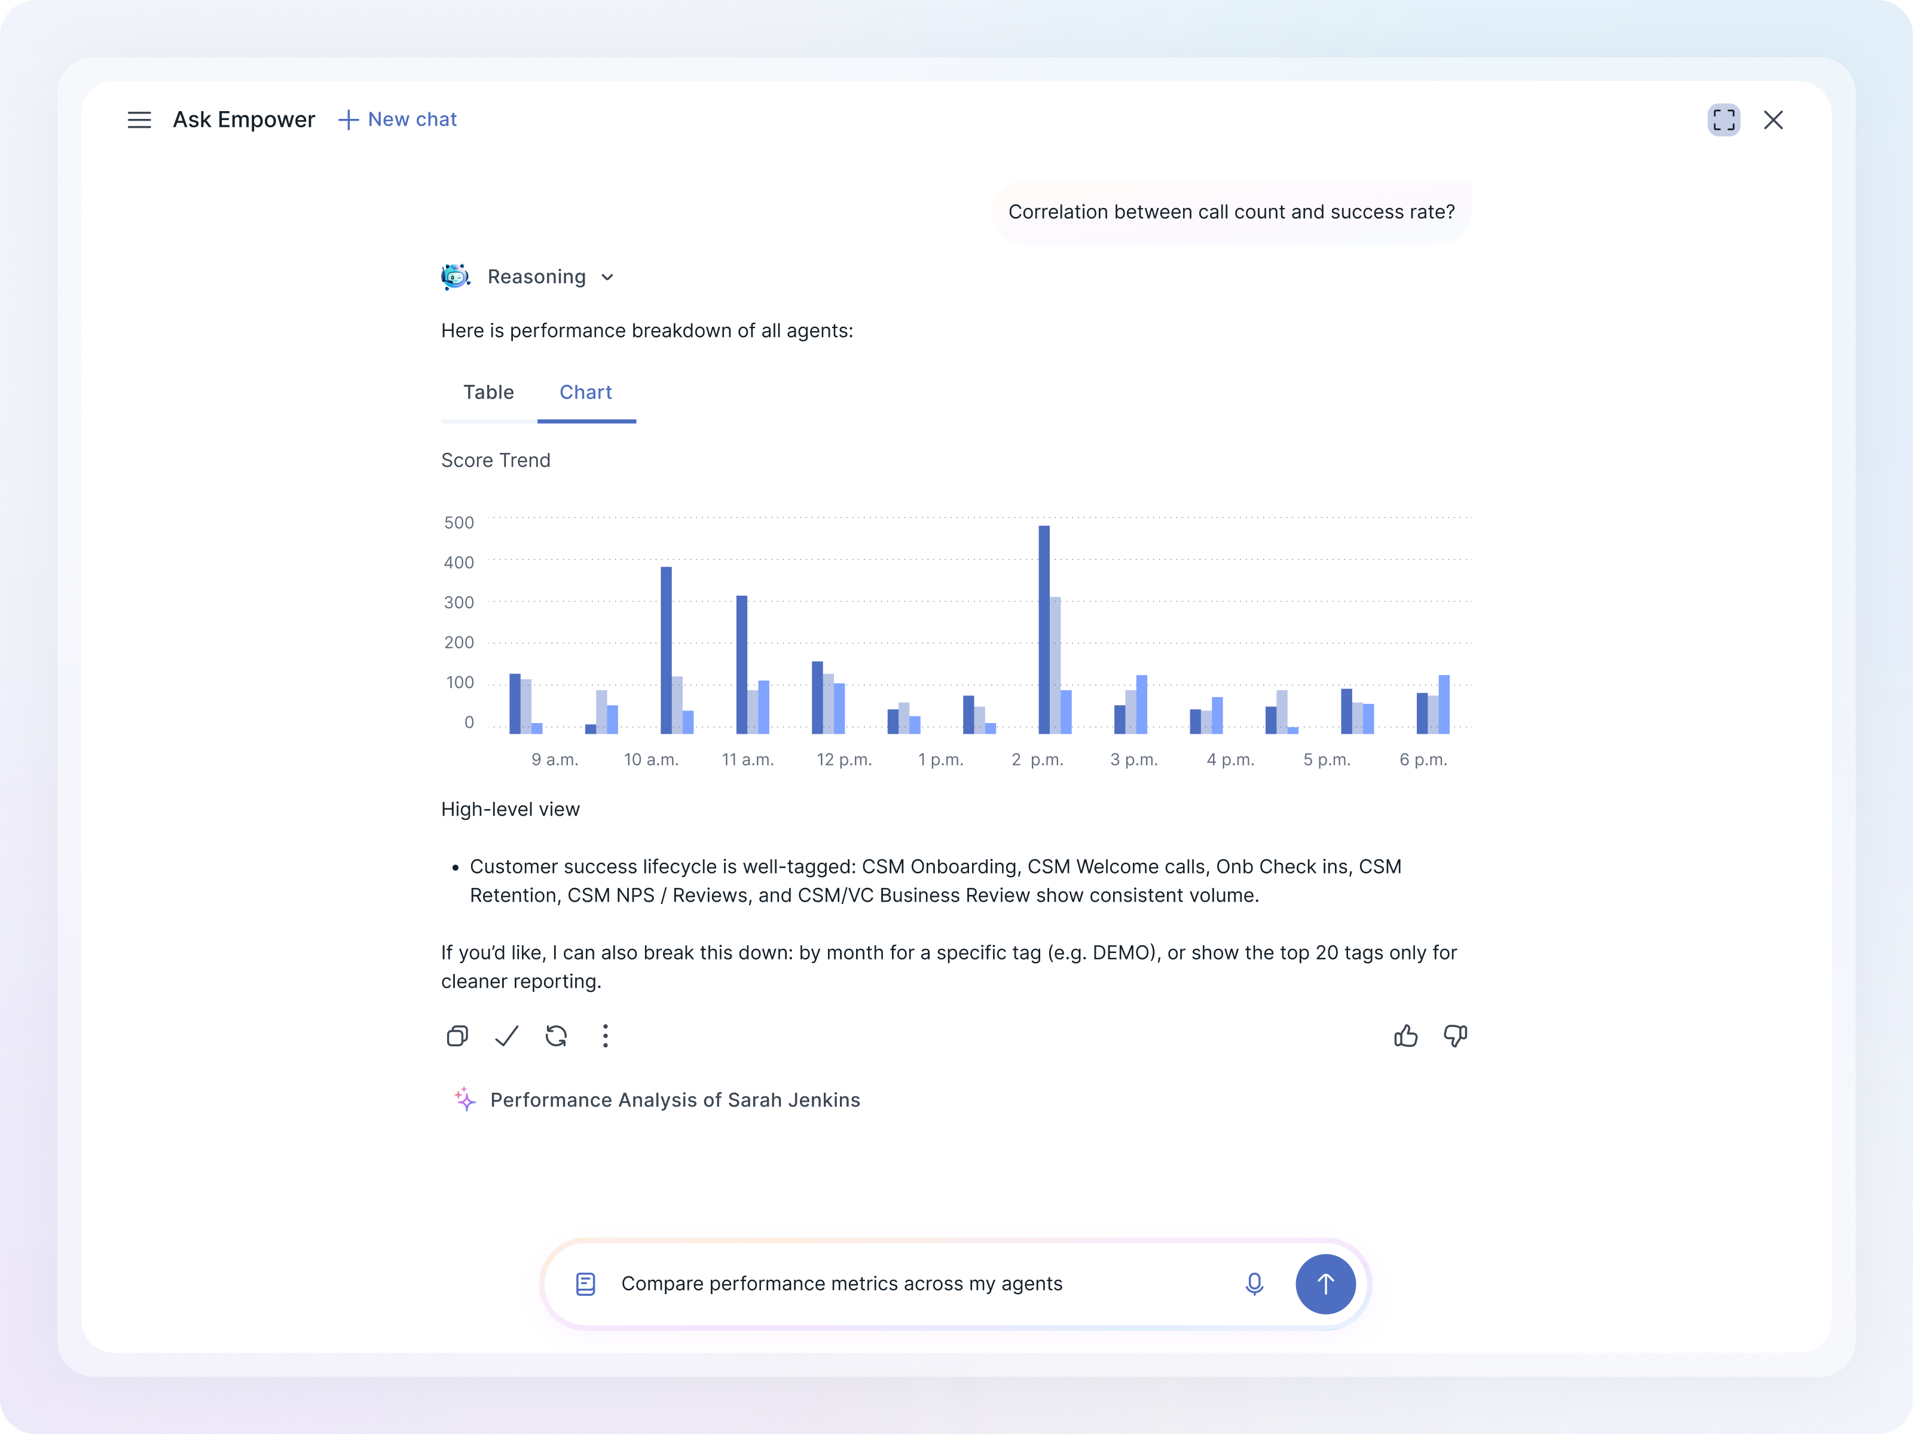
Task: Click the tallest 2 p.m. chart bar
Action: tap(1044, 629)
